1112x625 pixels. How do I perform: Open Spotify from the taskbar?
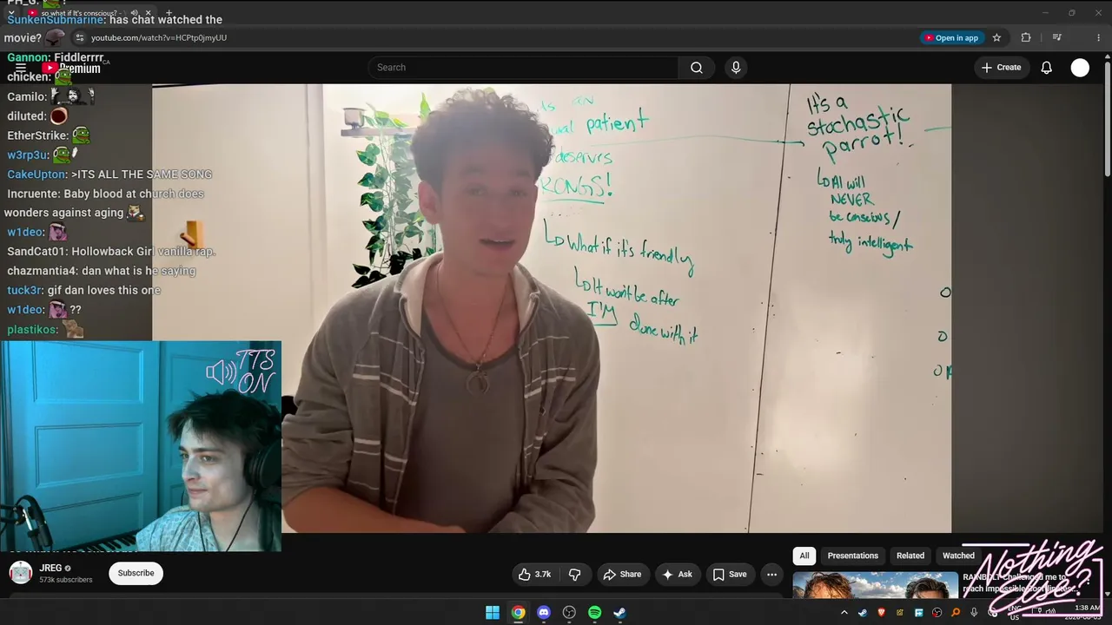(x=594, y=613)
